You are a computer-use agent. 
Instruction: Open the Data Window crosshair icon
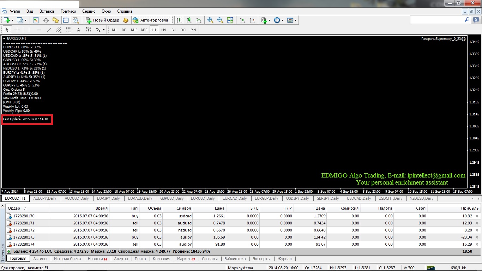click(x=46, y=20)
